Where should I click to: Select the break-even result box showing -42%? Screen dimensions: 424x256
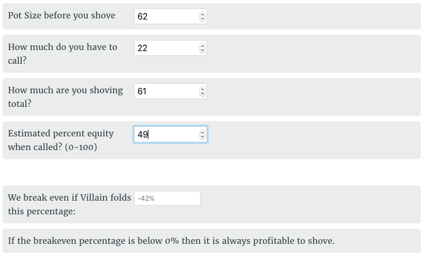[x=167, y=198]
